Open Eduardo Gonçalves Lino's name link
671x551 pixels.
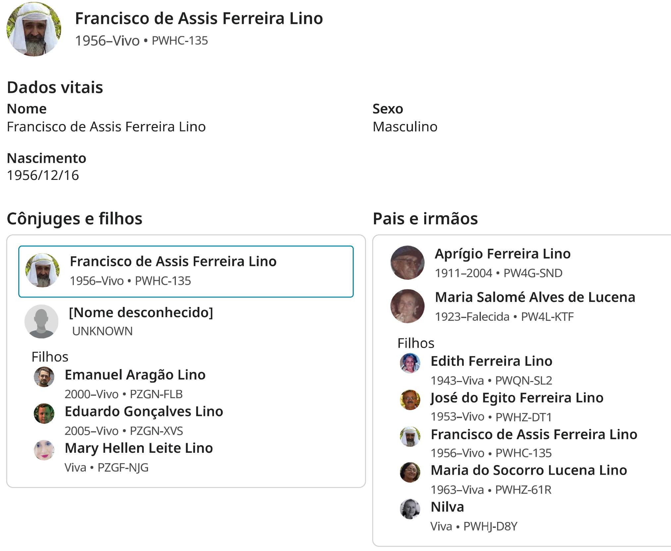tap(144, 411)
